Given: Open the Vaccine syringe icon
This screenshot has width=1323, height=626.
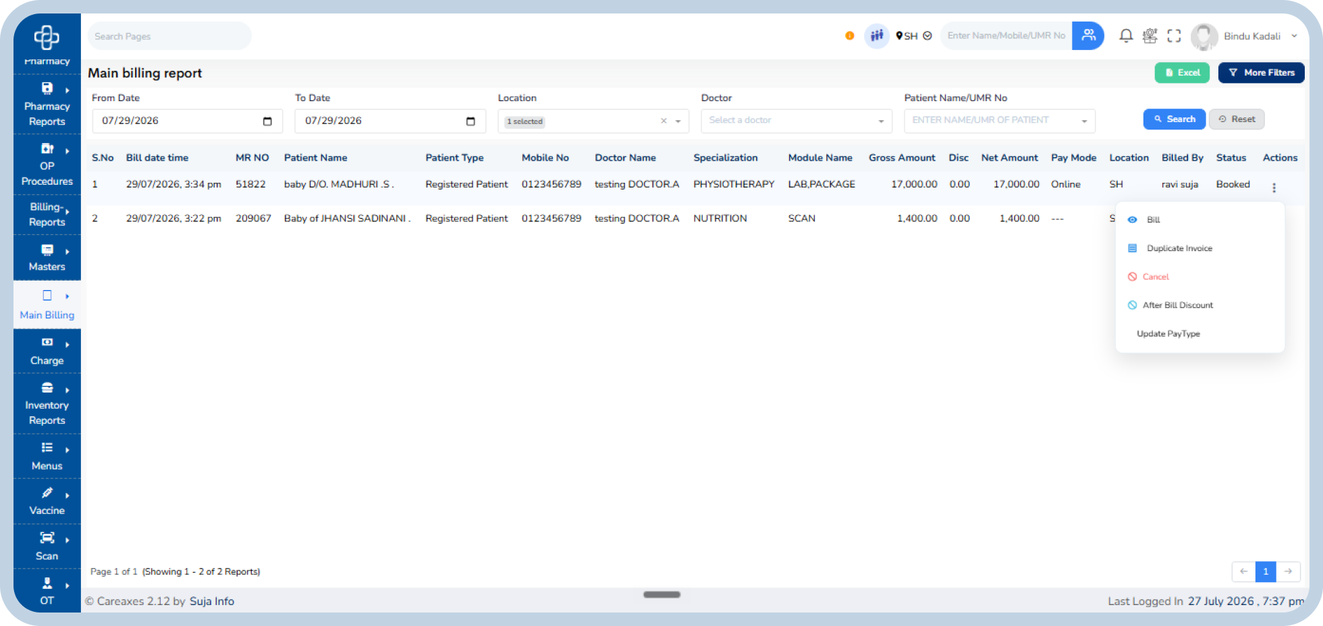Looking at the screenshot, I should pyautogui.click(x=47, y=493).
